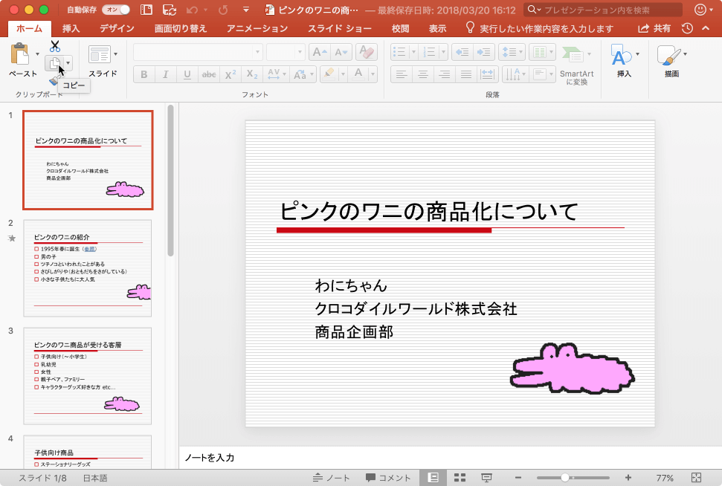
Task: Click the zoom slider handle
Action: point(565,478)
